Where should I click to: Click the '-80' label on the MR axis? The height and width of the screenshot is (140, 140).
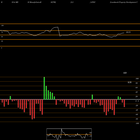tap(137, 119)
